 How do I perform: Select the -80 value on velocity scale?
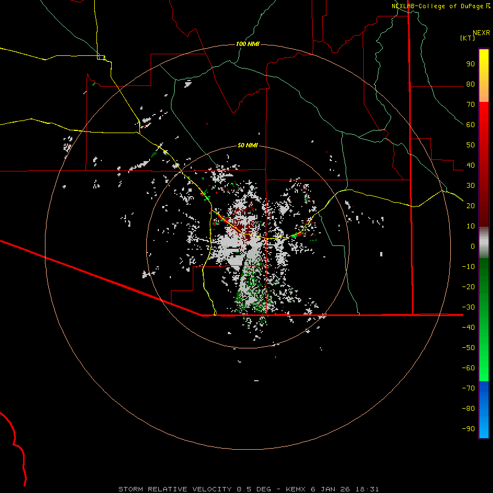468,409
